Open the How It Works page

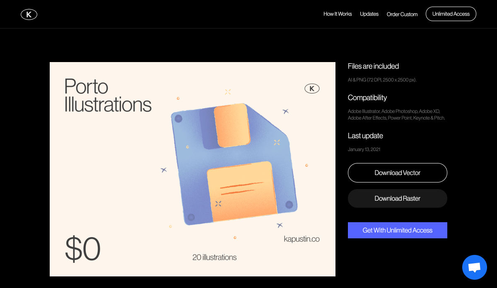point(338,14)
